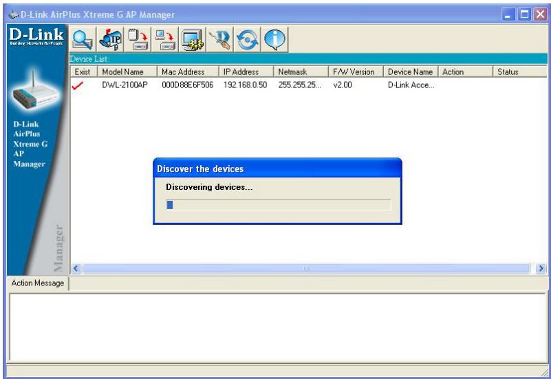Screen dimensions: 551x379
Task: Click the D-Link Acce... device name cell
Action: tap(411, 85)
